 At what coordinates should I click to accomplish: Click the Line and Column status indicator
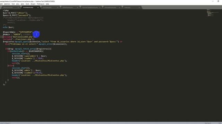pos(6,123)
